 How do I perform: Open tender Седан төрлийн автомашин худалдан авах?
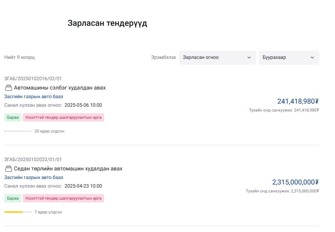(x=68, y=169)
